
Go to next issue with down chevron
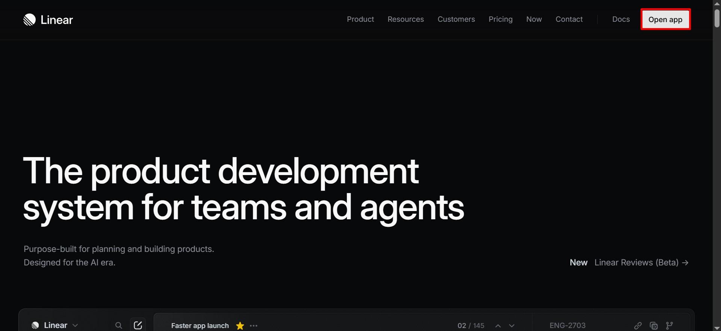(512, 326)
